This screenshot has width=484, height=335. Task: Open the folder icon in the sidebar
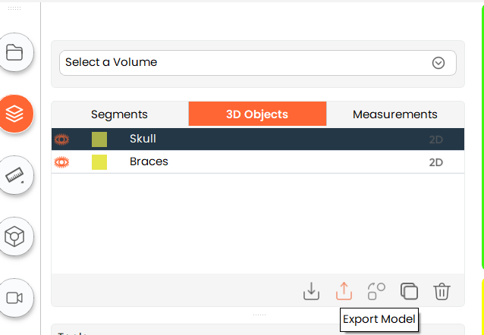coord(14,53)
